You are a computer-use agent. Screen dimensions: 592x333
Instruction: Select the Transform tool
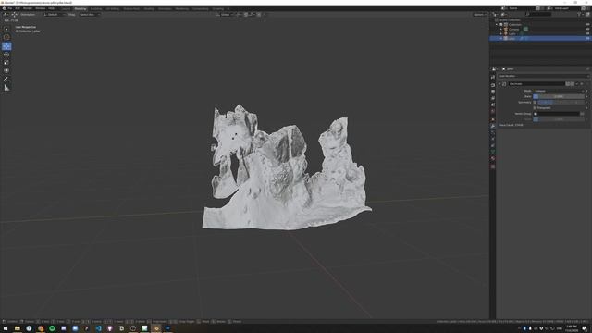pyautogui.click(x=6, y=70)
